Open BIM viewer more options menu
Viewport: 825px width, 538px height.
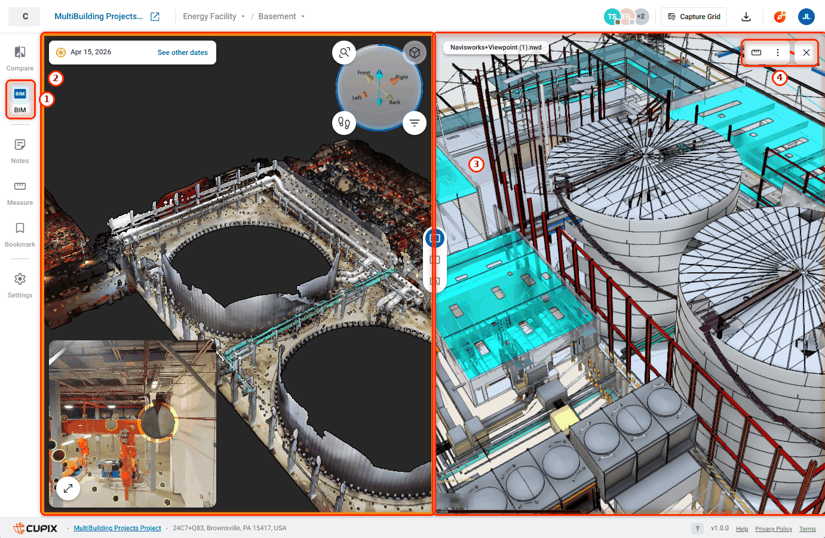(x=778, y=53)
